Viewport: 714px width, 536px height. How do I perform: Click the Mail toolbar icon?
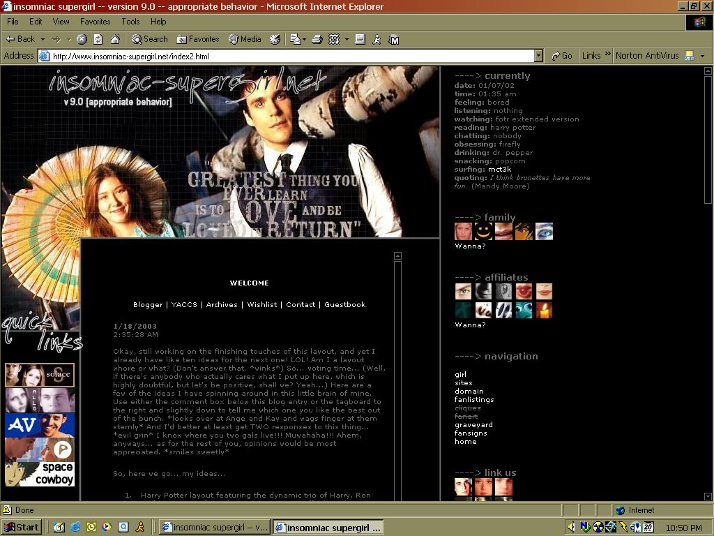point(295,40)
